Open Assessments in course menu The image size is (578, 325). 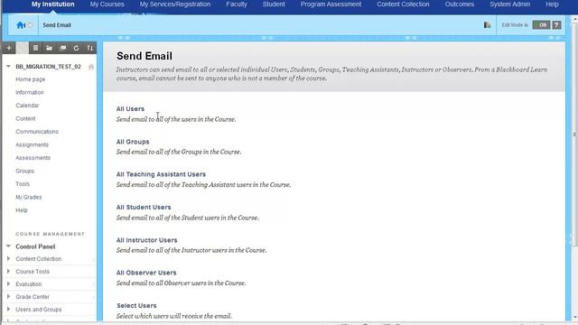(x=33, y=158)
